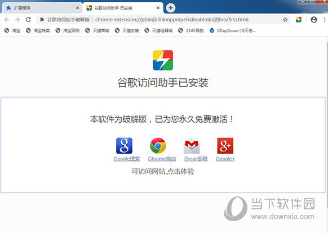Click the Gmail envelope icon

click(x=192, y=146)
